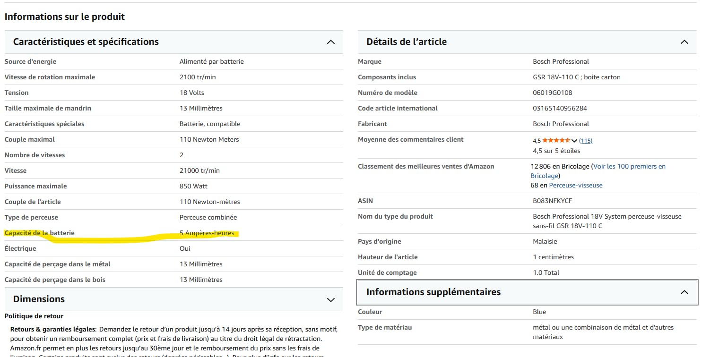This screenshot has height=357, width=719.
Task: Click the Informations sur le produit heading
Action: click(65, 17)
